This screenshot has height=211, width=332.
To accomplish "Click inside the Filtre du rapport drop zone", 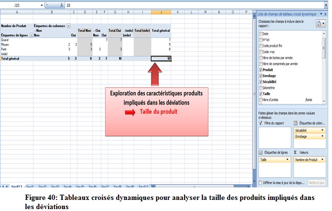I will coord(275,138).
